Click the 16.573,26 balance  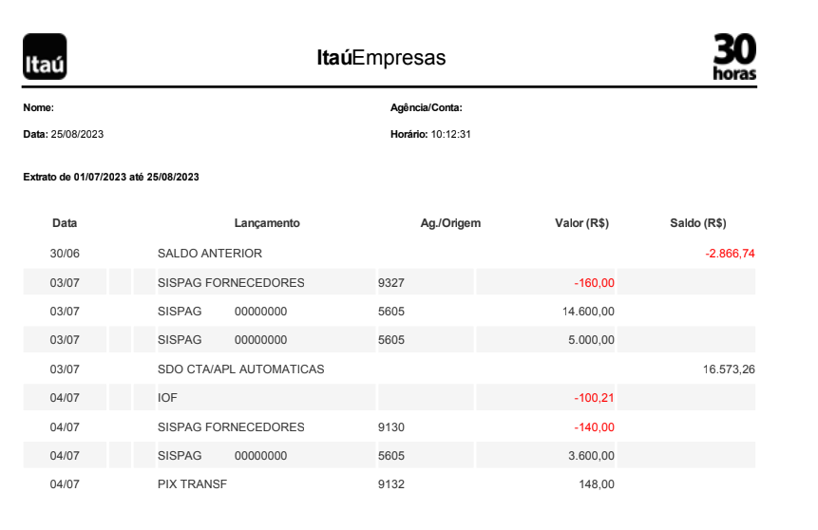(729, 369)
